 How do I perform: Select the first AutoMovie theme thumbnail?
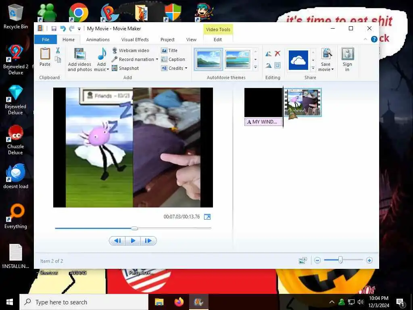click(x=209, y=59)
